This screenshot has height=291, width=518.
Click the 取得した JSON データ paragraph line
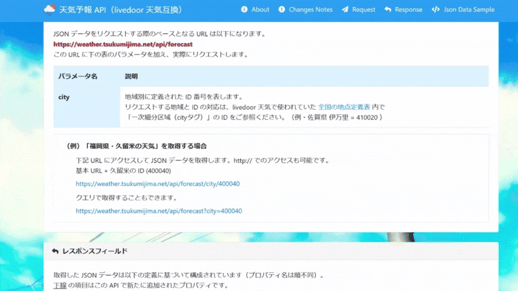[x=188, y=275]
